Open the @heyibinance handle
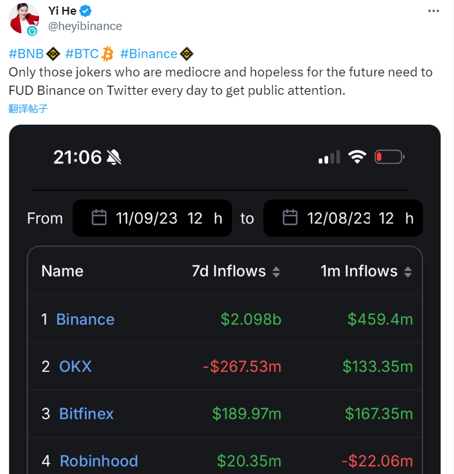This screenshot has height=474, width=454. click(85, 26)
